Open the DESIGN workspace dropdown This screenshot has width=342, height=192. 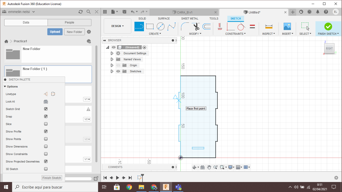pyautogui.click(x=117, y=26)
